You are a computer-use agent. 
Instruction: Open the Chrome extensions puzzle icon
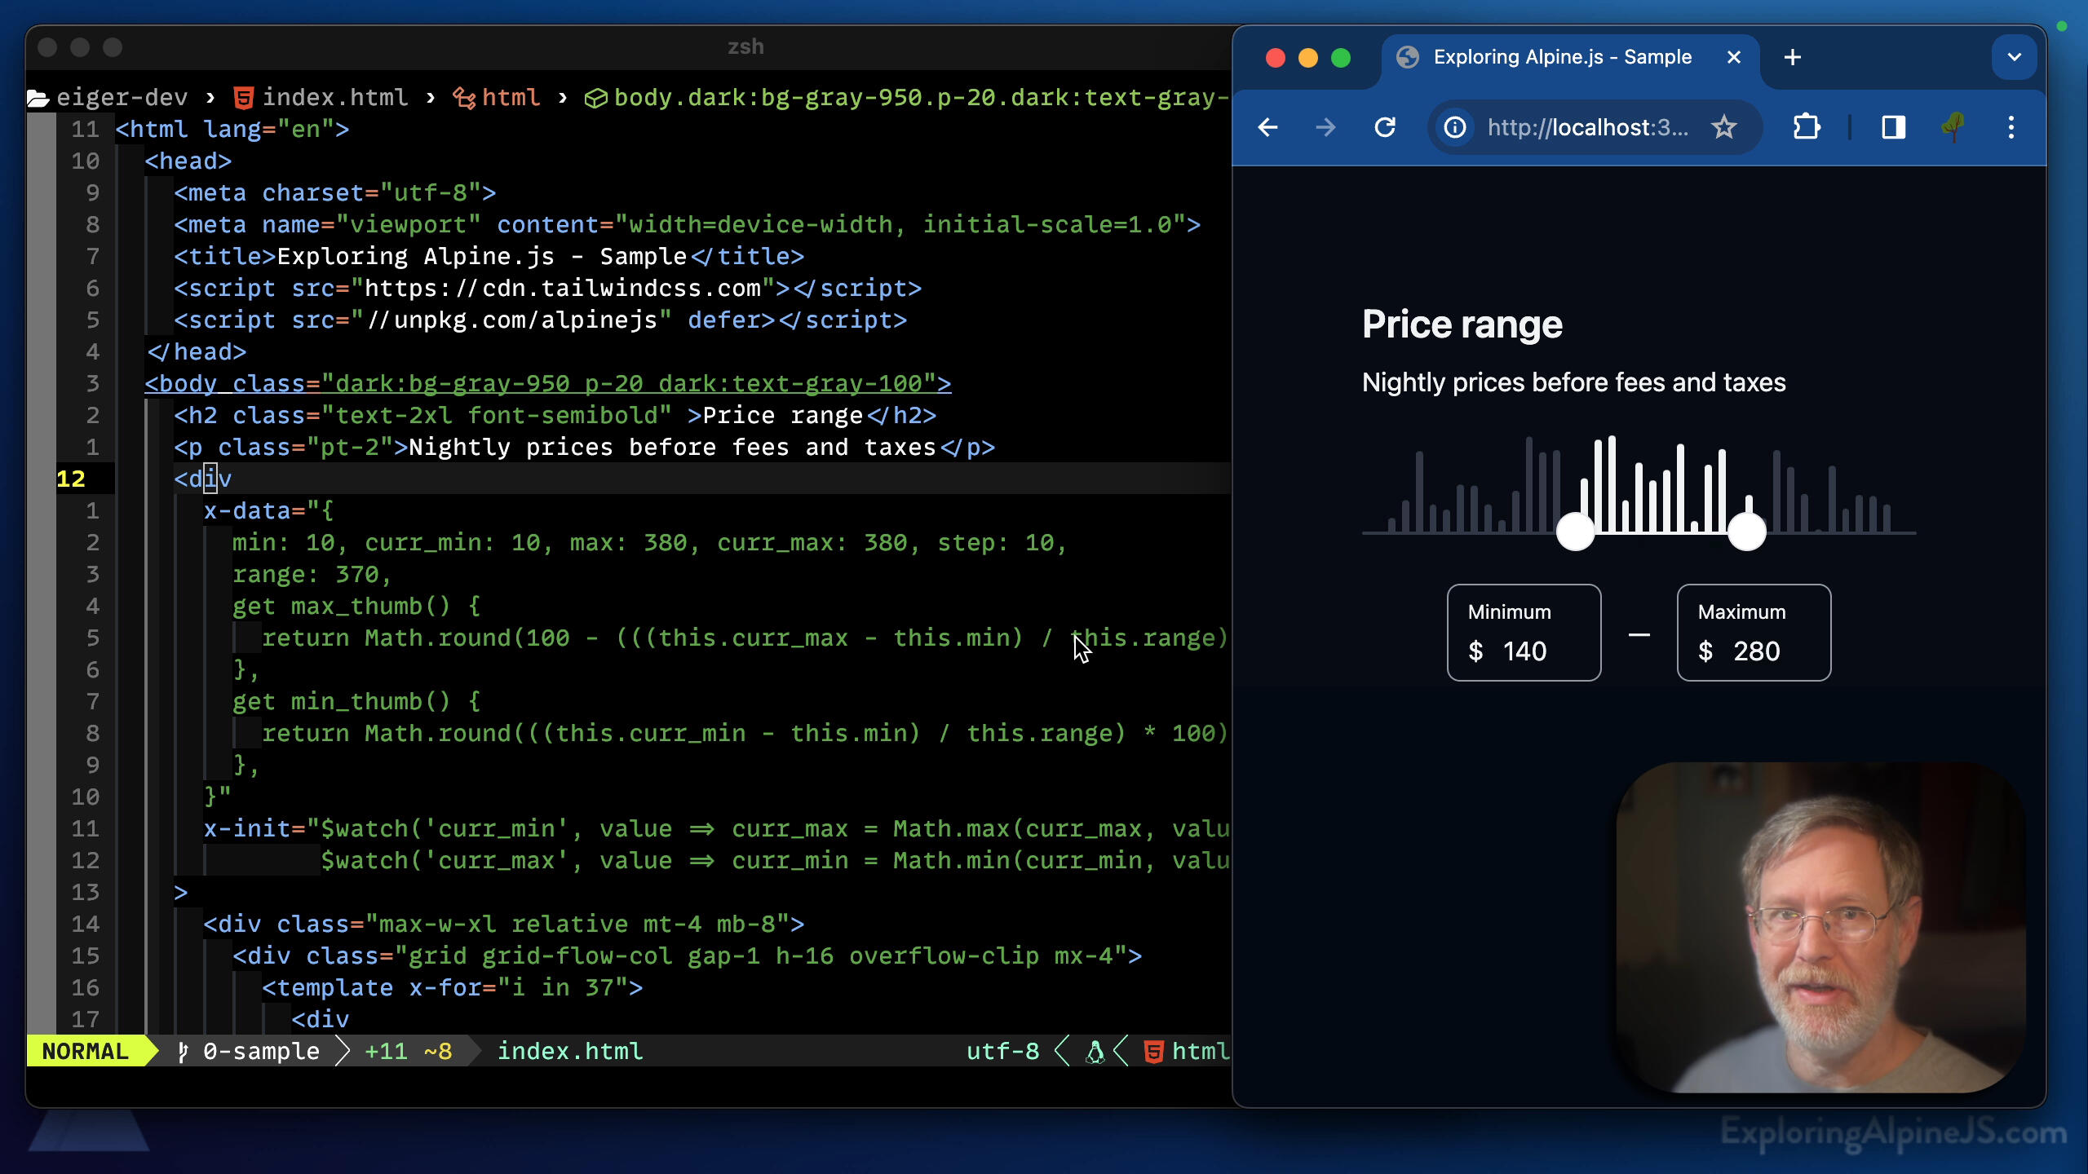(1806, 127)
